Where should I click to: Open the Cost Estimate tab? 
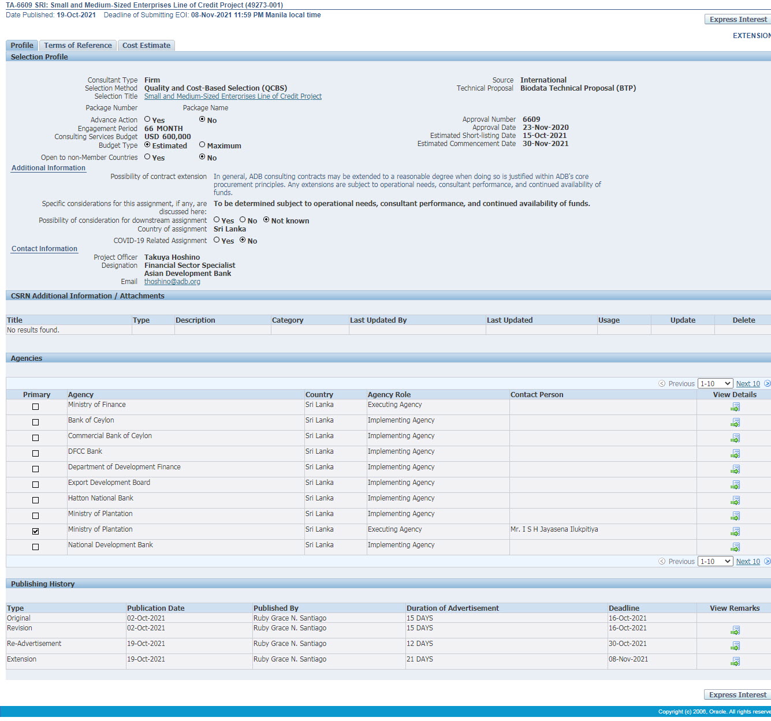point(146,46)
